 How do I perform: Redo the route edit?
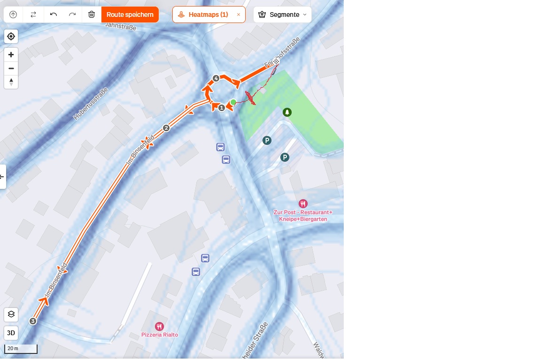(72, 15)
